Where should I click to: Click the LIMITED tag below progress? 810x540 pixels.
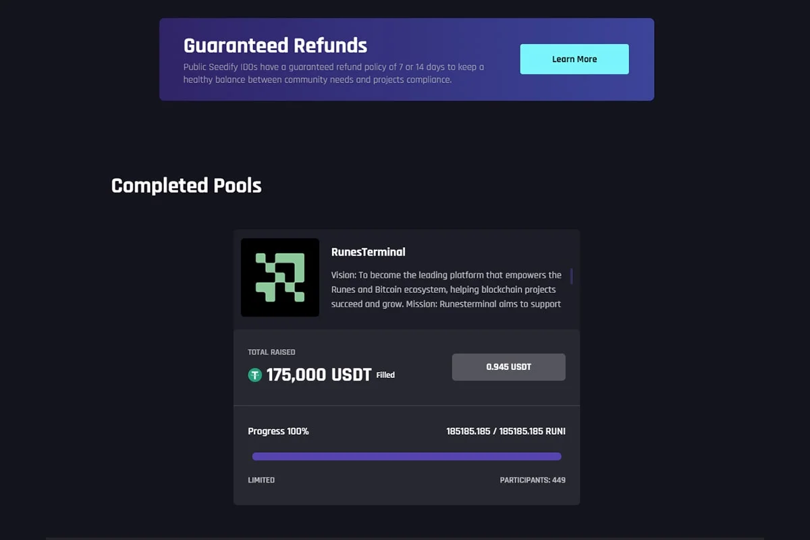click(x=261, y=480)
